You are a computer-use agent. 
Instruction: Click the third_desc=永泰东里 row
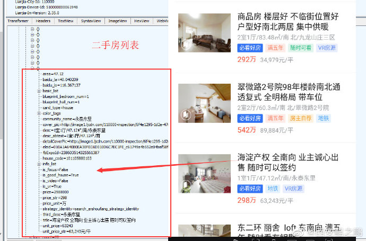tap(62, 215)
